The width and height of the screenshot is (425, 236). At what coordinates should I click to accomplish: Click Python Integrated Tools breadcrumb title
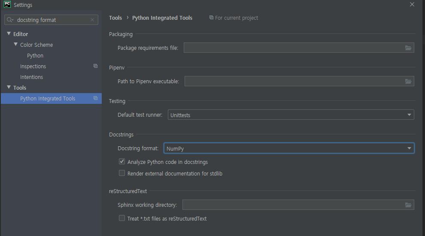[162, 18]
